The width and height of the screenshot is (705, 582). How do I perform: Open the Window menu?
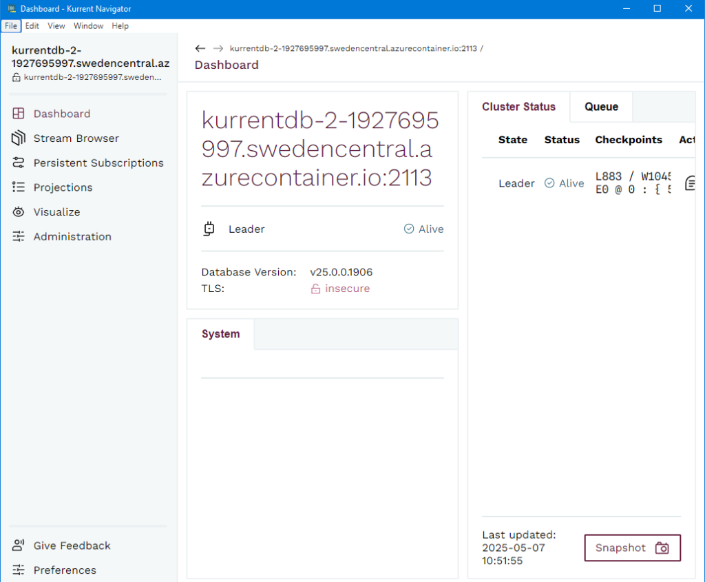tap(89, 25)
